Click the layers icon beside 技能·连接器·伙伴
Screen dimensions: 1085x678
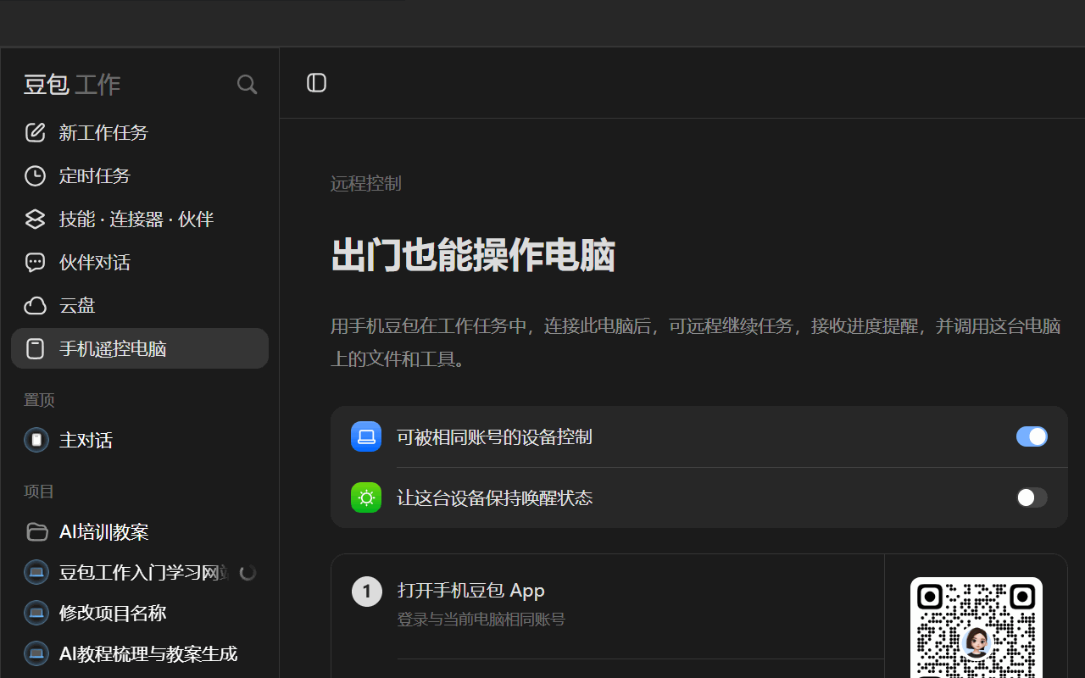35,219
